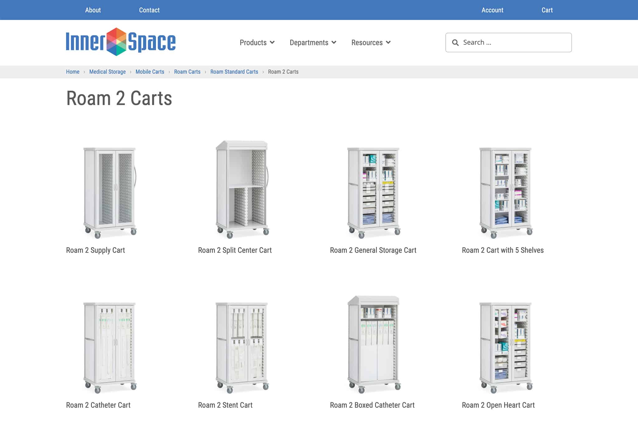The image size is (638, 425).
Task: Click Roam 2 Split Center Cart title
Action: 235,250
